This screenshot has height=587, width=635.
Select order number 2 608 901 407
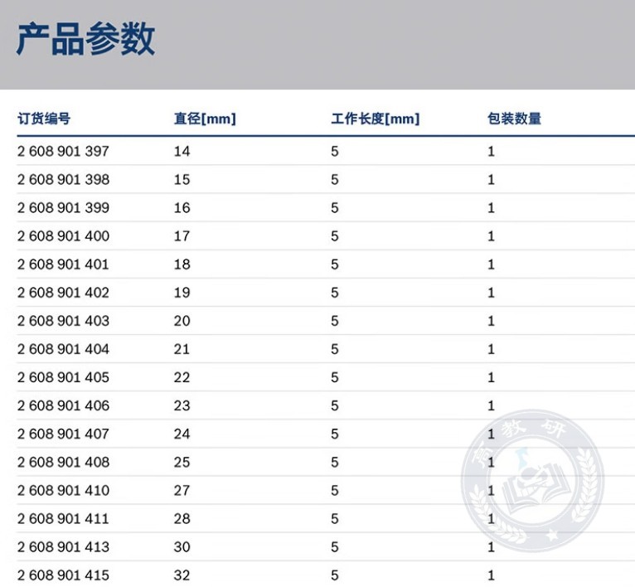(x=63, y=434)
